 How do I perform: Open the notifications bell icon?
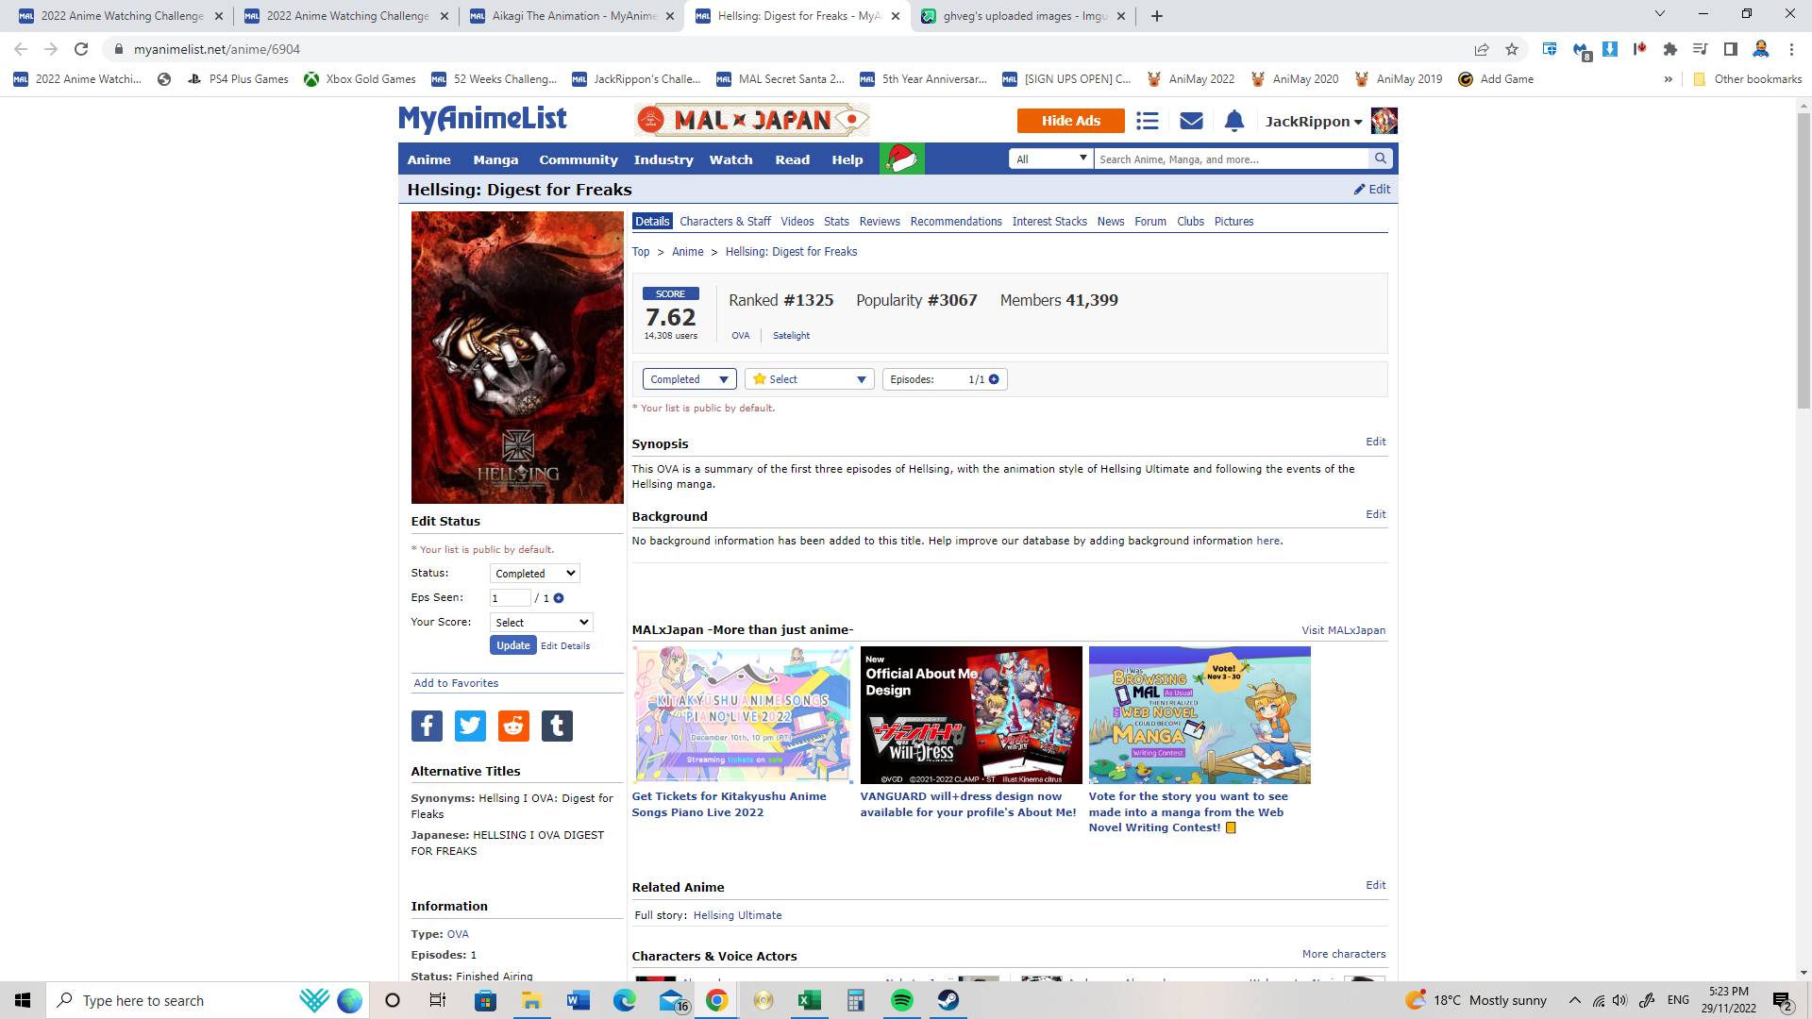click(1234, 121)
